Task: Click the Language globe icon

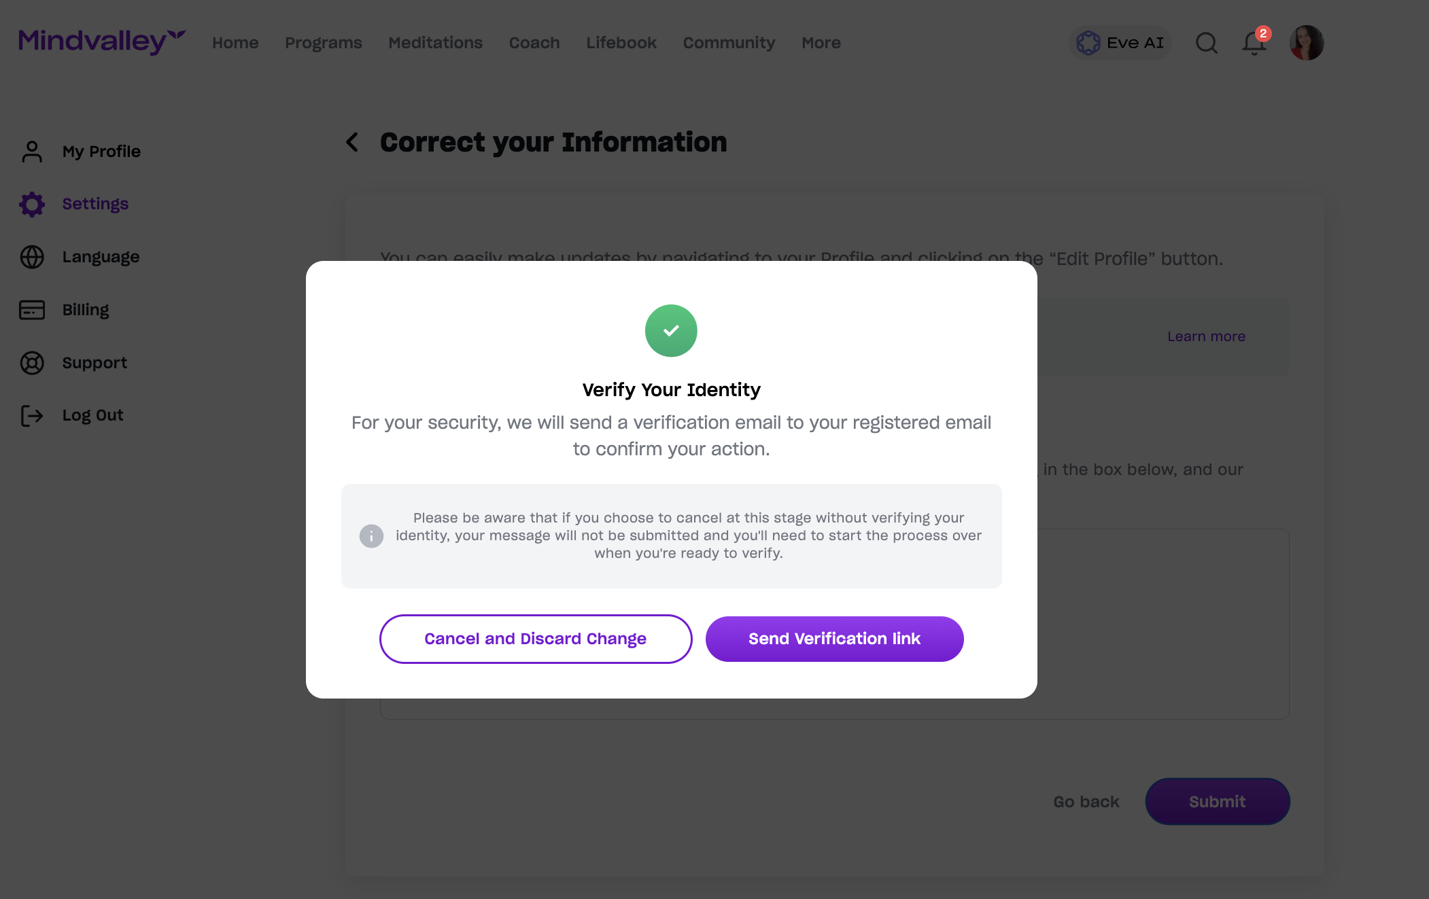Action: click(x=32, y=257)
